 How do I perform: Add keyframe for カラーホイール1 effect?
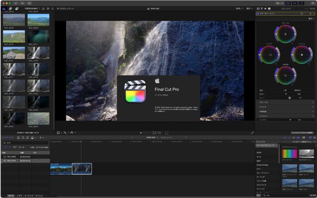click(310, 14)
